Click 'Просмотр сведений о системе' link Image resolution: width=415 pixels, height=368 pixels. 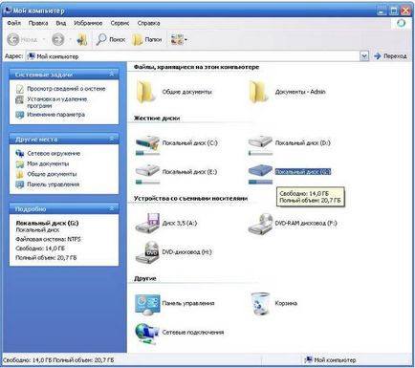click(x=66, y=89)
